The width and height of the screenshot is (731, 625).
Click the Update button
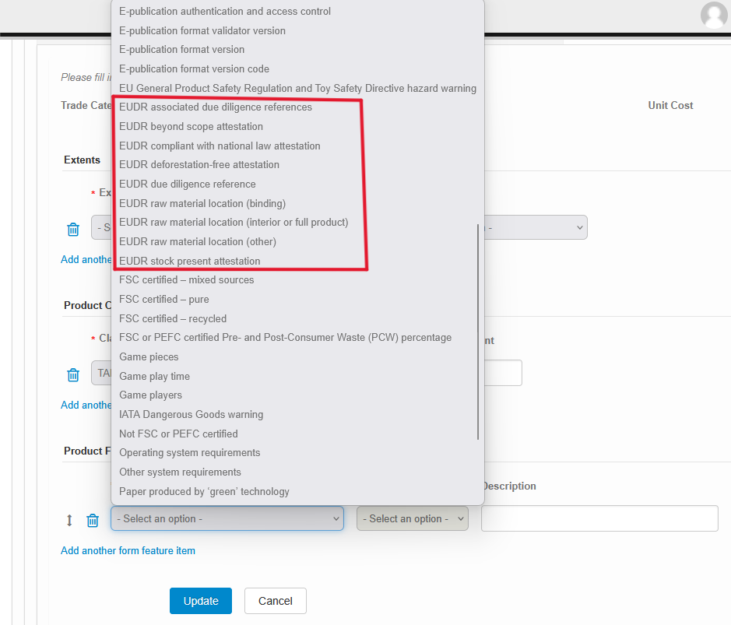pyautogui.click(x=200, y=600)
